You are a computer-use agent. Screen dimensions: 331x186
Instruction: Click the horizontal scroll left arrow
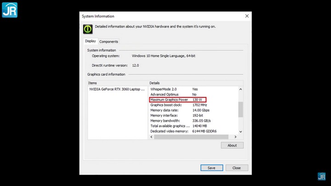point(151,137)
